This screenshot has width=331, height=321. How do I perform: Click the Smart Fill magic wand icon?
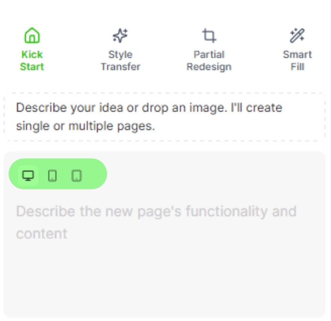pyautogui.click(x=298, y=35)
